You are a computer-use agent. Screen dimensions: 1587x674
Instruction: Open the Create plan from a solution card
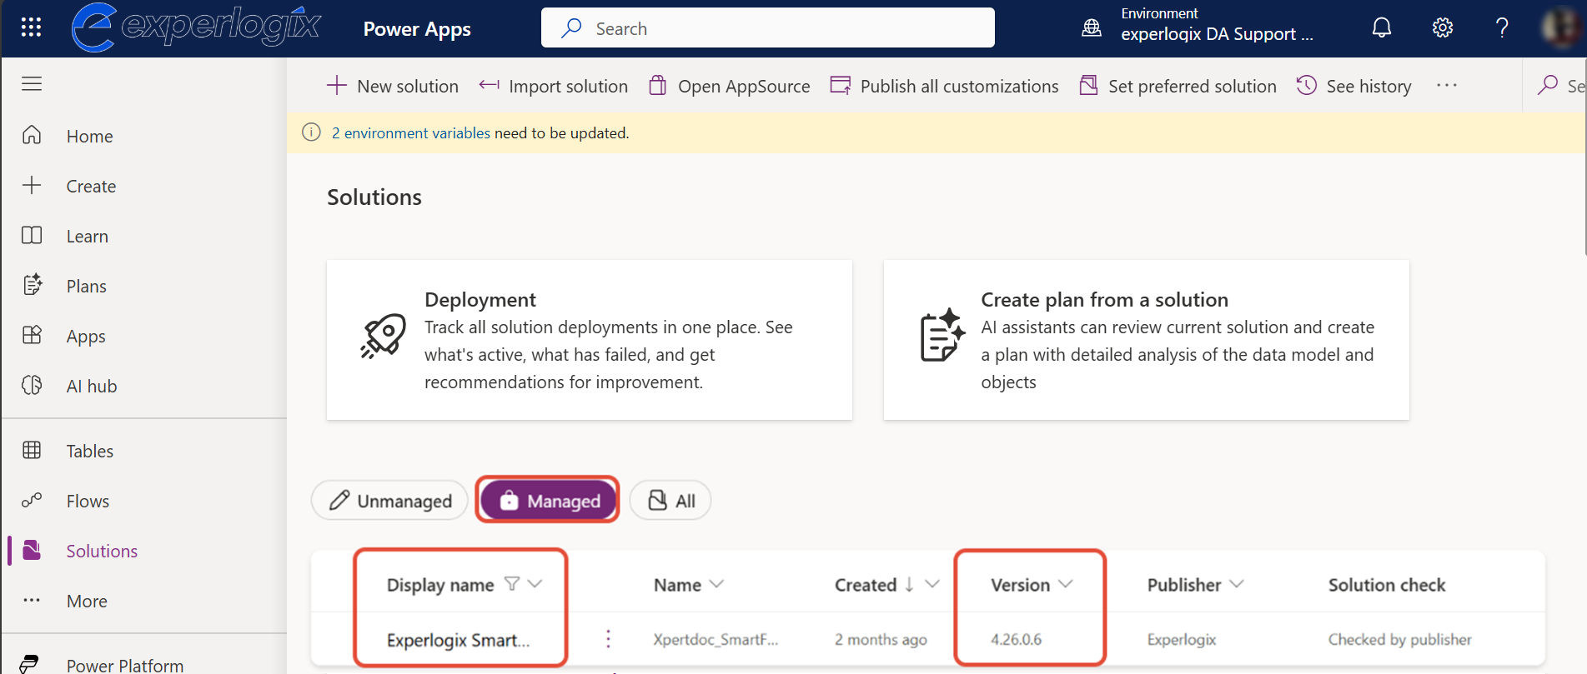pyautogui.click(x=1146, y=339)
